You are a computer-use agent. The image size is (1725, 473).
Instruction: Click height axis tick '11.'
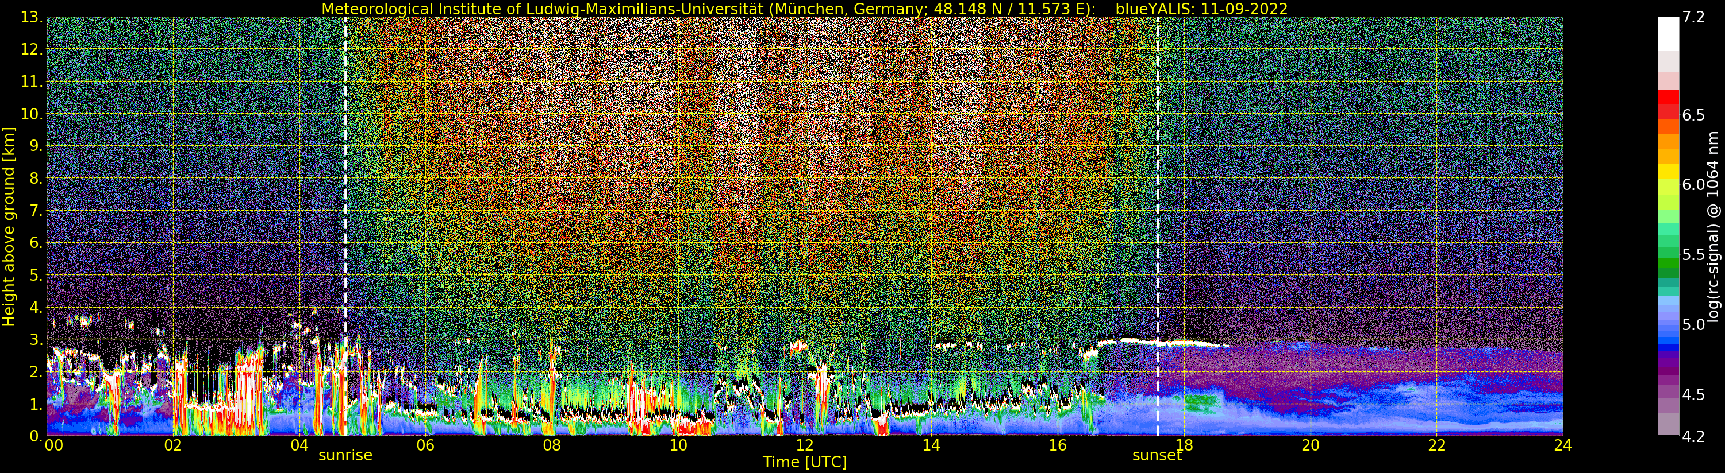point(32,82)
